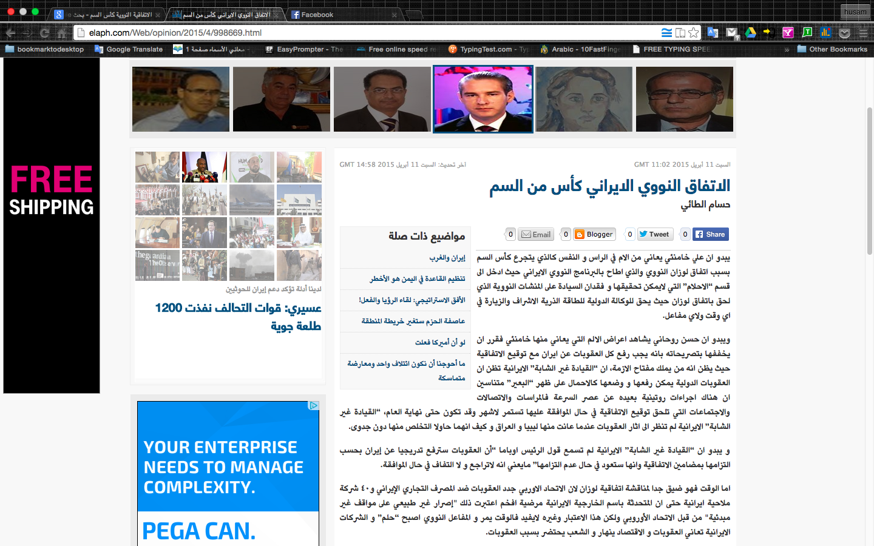The height and width of the screenshot is (546, 874).
Task: Open related link ما أحوجنا أن نكون ائتلاف واحد
Action: [406, 370]
